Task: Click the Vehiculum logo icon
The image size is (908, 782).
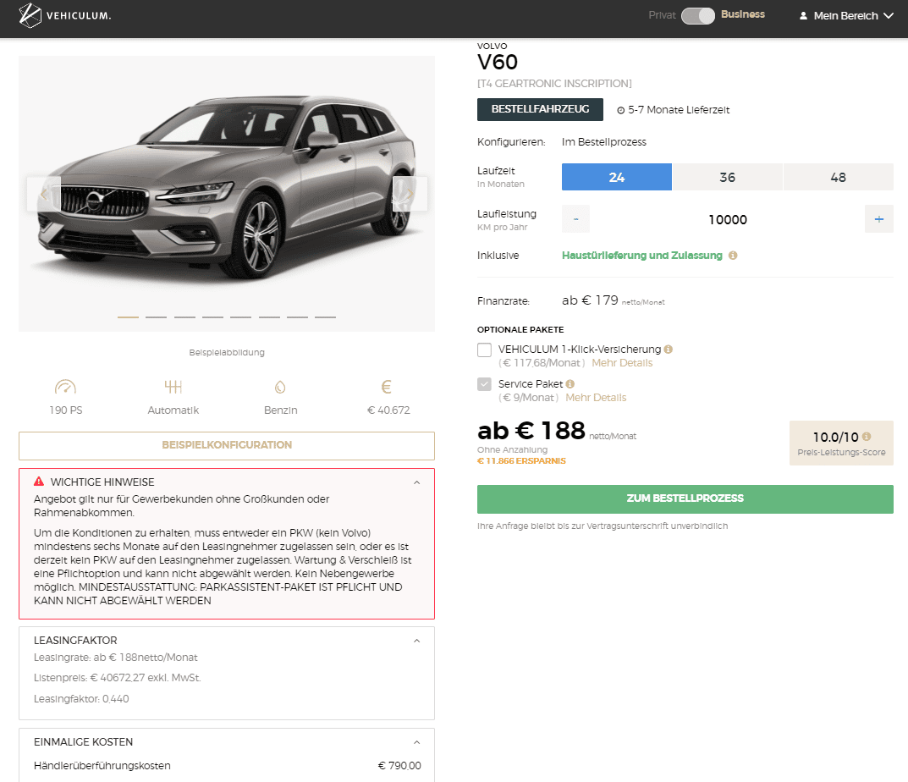Action: point(30,15)
